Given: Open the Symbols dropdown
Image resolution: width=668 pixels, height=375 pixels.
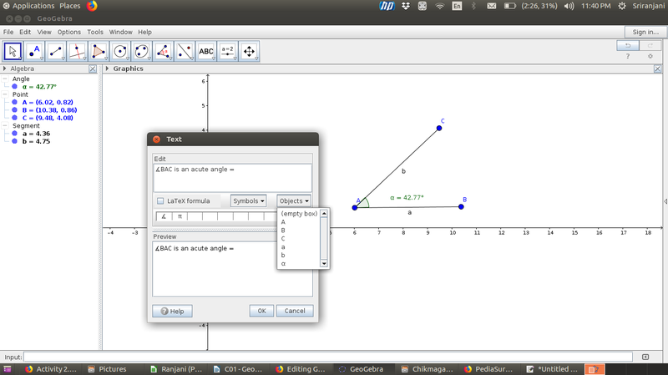Looking at the screenshot, I should coord(248,200).
